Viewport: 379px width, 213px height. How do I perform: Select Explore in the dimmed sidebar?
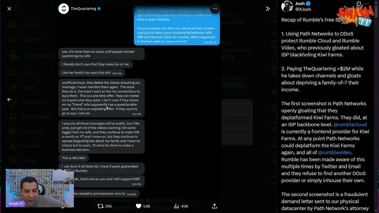click(x=32, y=39)
